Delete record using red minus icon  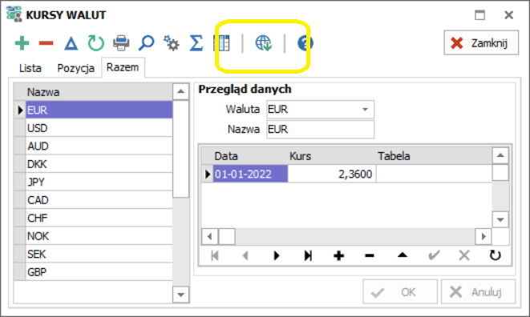click(x=46, y=43)
